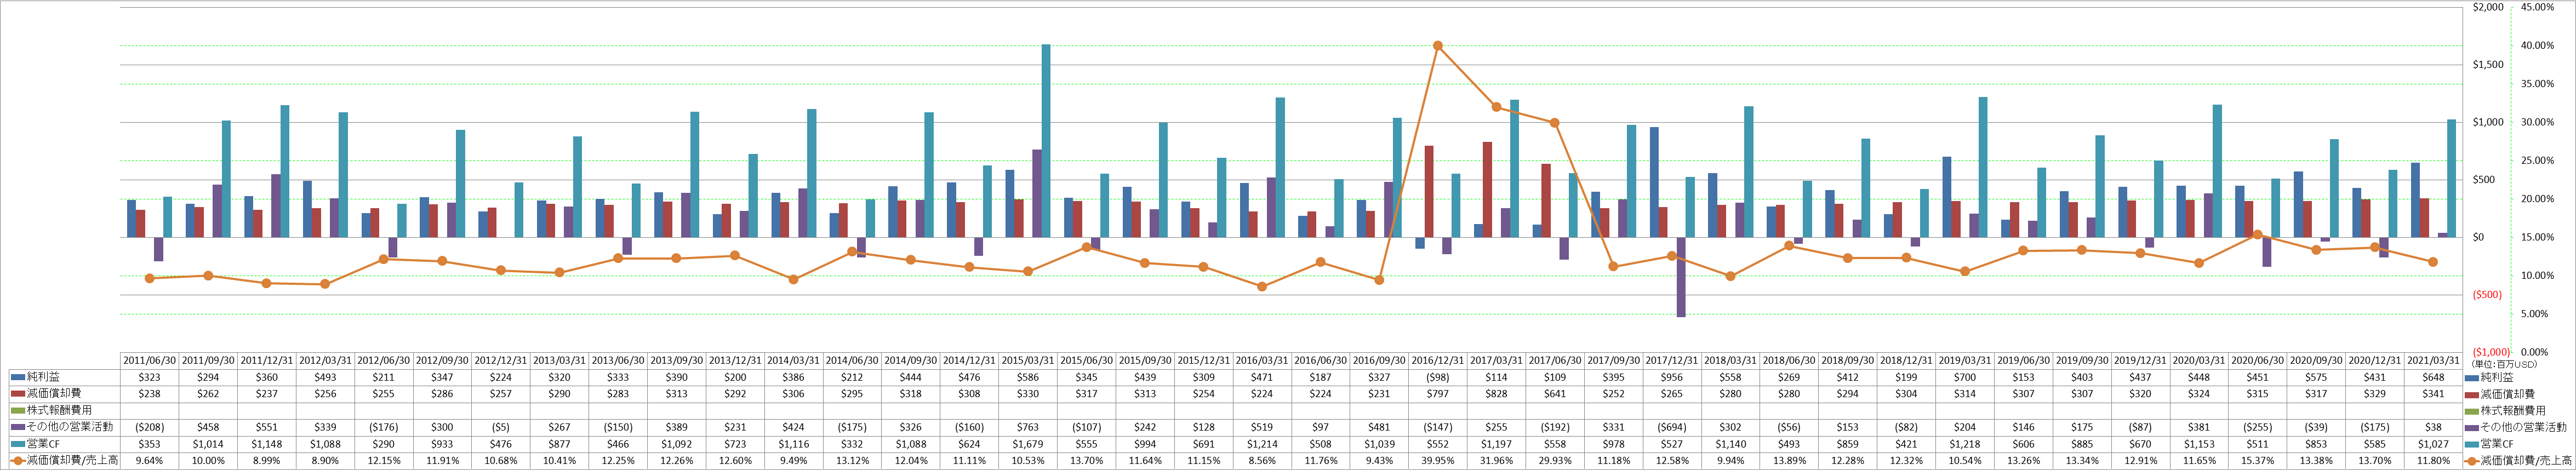Viewport: 2576px width, 470px height.
Task: Click the $1,679 operating CF cell
Action: tap(1027, 444)
